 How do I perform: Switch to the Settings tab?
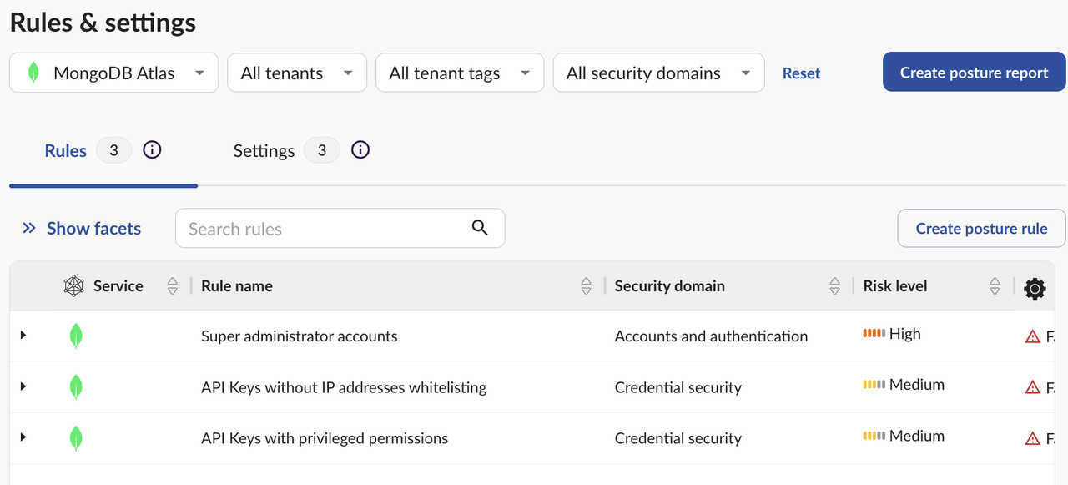[264, 151]
